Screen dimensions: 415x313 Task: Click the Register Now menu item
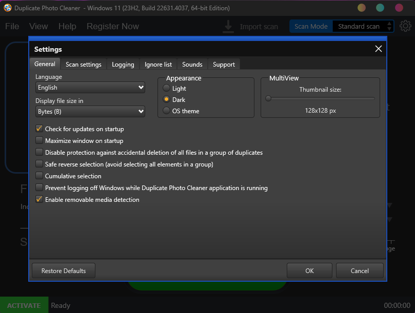click(113, 27)
